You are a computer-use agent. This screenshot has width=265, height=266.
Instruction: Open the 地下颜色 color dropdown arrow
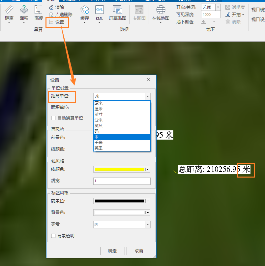214,22
